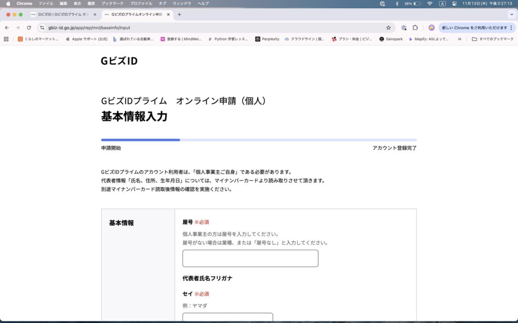
Task: Open the Chrome extensions puzzle icon
Action: point(415,28)
